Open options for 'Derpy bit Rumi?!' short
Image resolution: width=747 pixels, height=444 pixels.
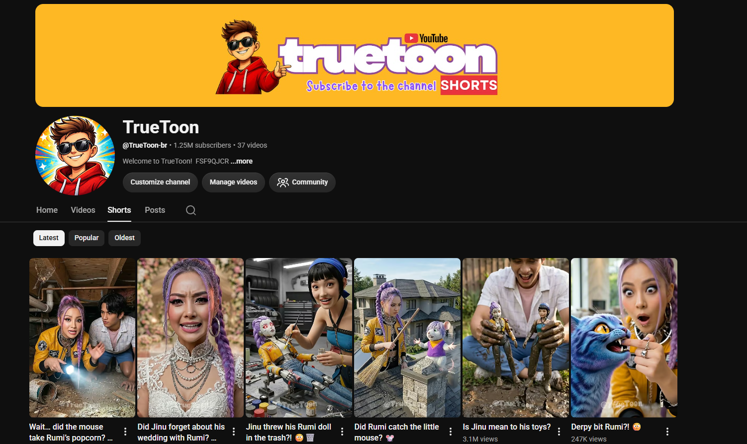point(667,432)
